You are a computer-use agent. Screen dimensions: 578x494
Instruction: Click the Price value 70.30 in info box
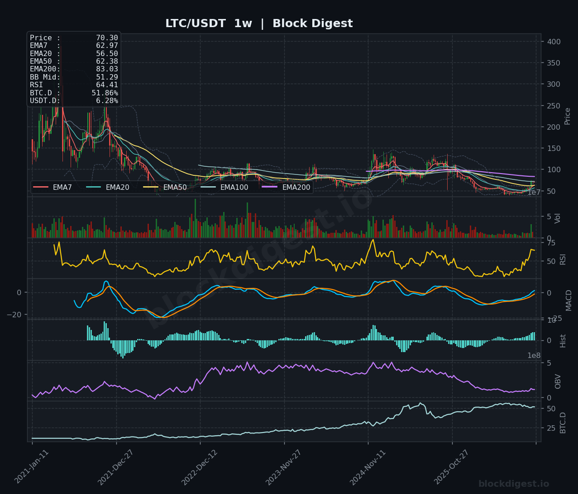pyautogui.click(x=107, y=38)
